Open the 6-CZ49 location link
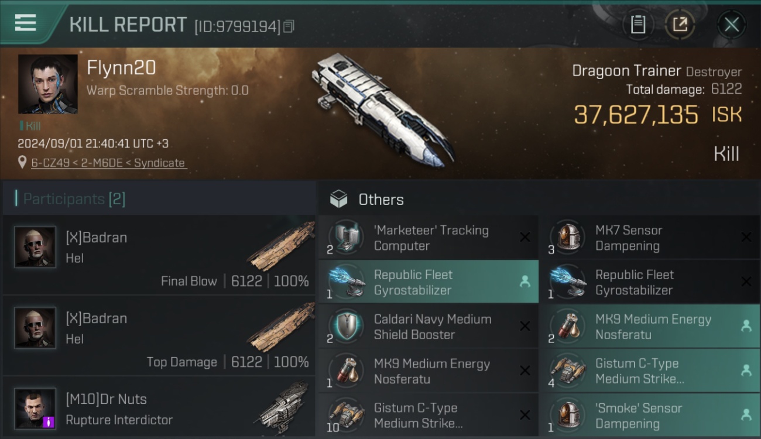Image resolution: width=761 pixels, height=439 pixels. click(108, 163)
